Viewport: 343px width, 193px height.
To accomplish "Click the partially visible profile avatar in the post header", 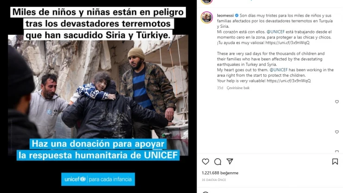I will (207, 2).
